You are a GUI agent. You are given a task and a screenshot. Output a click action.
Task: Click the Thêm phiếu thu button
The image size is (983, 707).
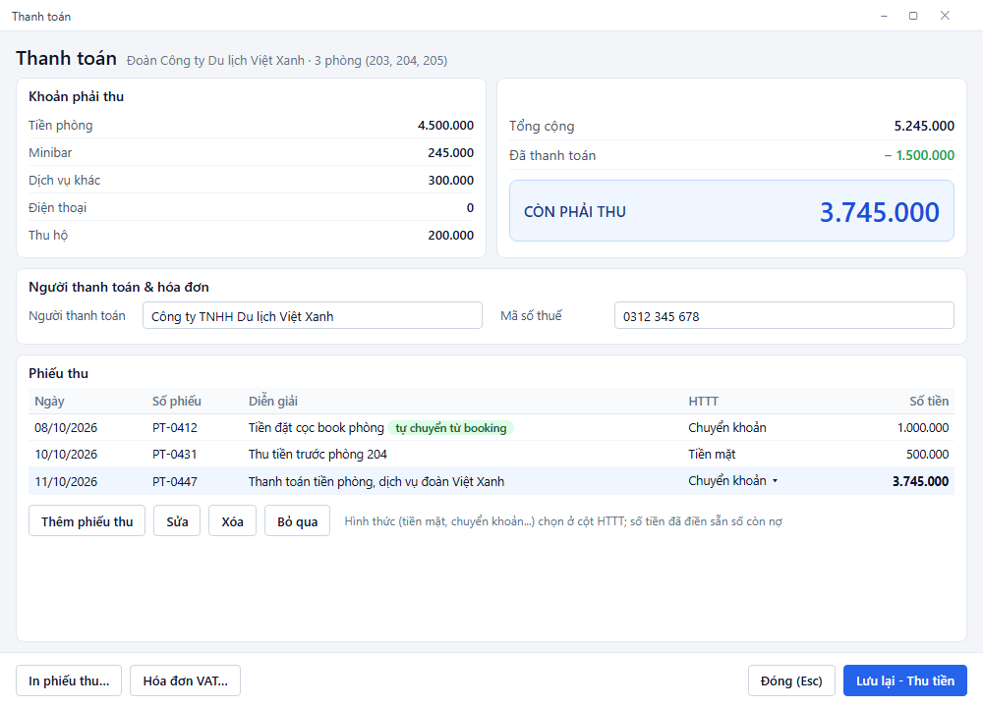point(87,521)
